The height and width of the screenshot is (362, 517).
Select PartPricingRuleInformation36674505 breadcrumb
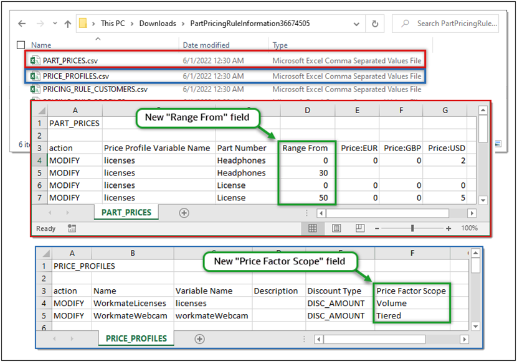click(x=250, y=24)
